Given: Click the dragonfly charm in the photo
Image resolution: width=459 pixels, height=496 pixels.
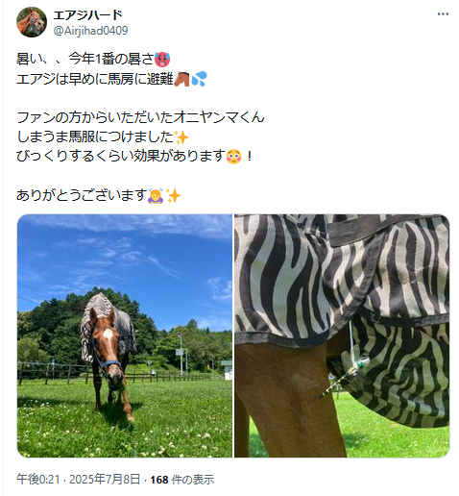Looking at the screenshot, I should [x=345, y=372].
